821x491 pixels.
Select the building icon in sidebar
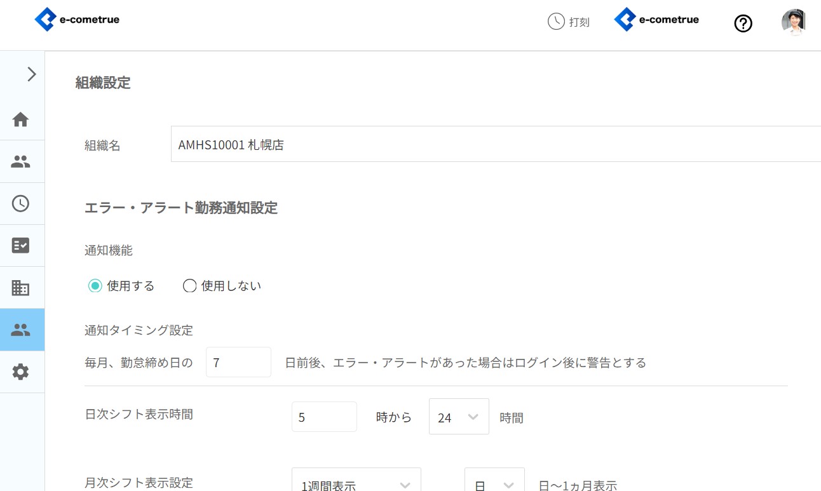tap(21, 288)
